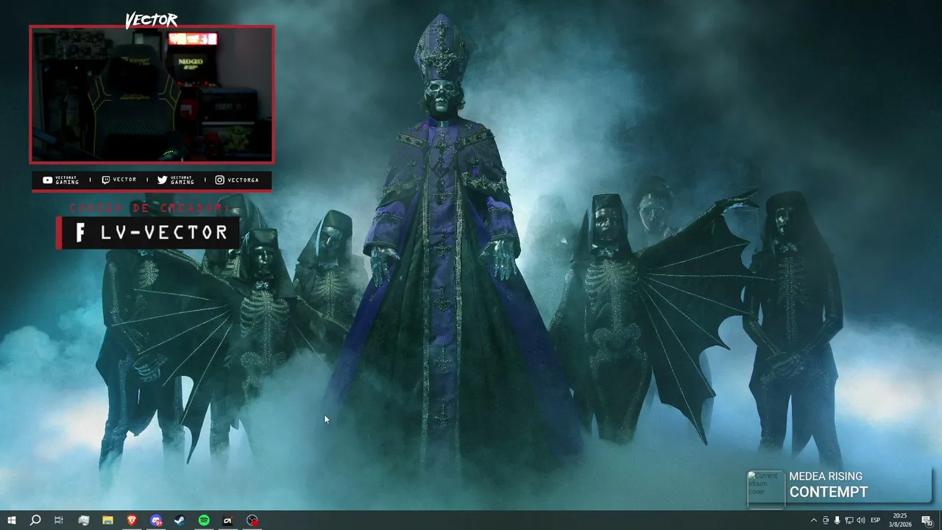Open the volume speaker control
Viewport: 942px width, 530px height.
pos(861,520)
